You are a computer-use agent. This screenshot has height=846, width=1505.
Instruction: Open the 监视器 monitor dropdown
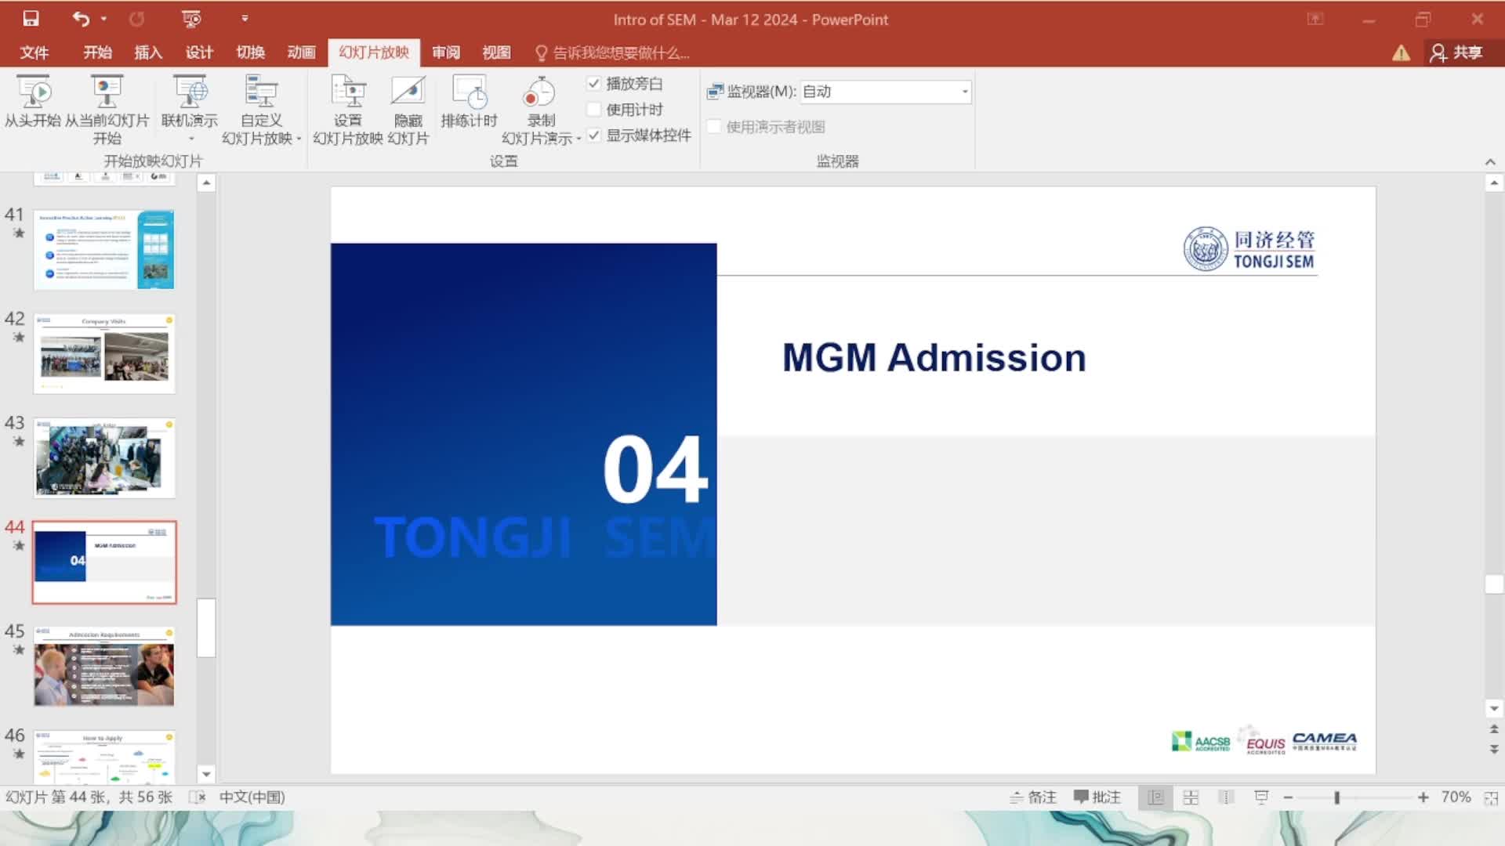tap(965, 92)
